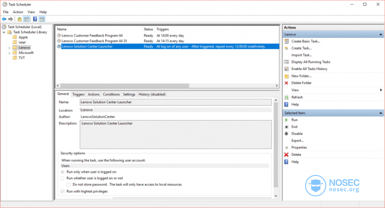Expand the Lenovo folder tree arrow
The image size is (385, 208).
[9, 48]
